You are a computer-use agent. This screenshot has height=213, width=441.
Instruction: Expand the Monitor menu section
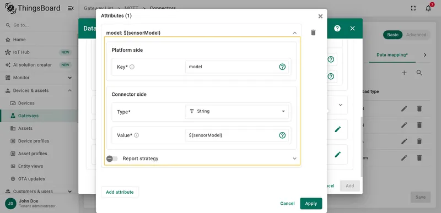(39, 78)
